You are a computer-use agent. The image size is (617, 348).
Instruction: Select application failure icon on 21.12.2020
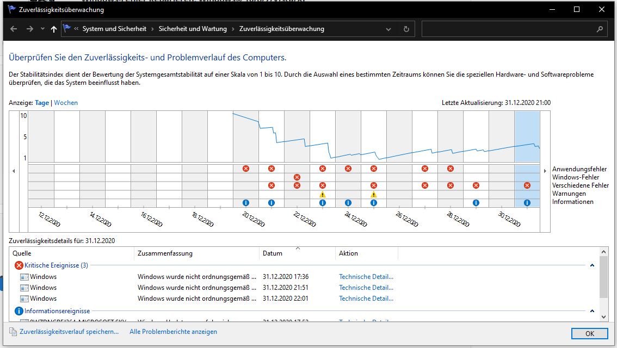click(272, 169)
